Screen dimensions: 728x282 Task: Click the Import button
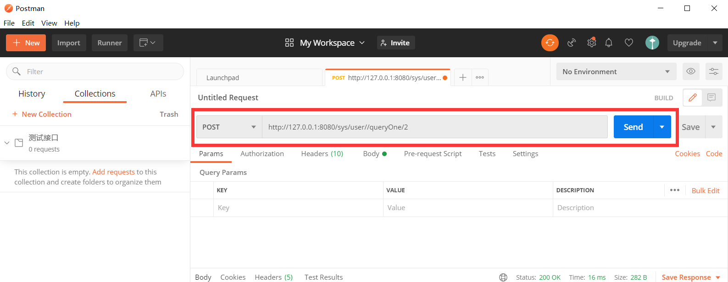[x=69, y=43]
